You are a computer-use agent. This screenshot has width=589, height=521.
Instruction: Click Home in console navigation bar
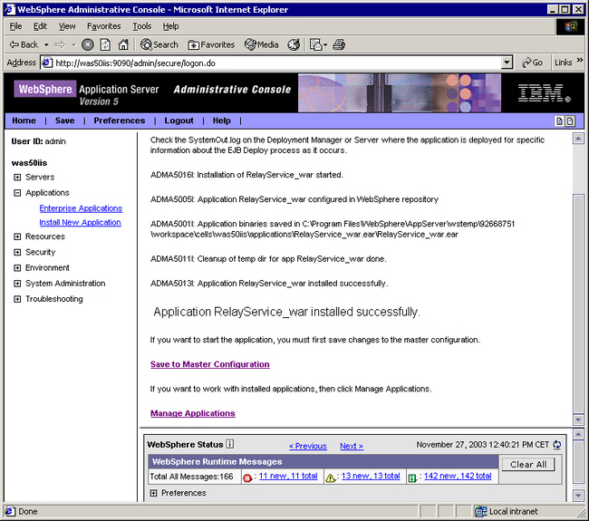pyautogui.click(x=24, y=121)
